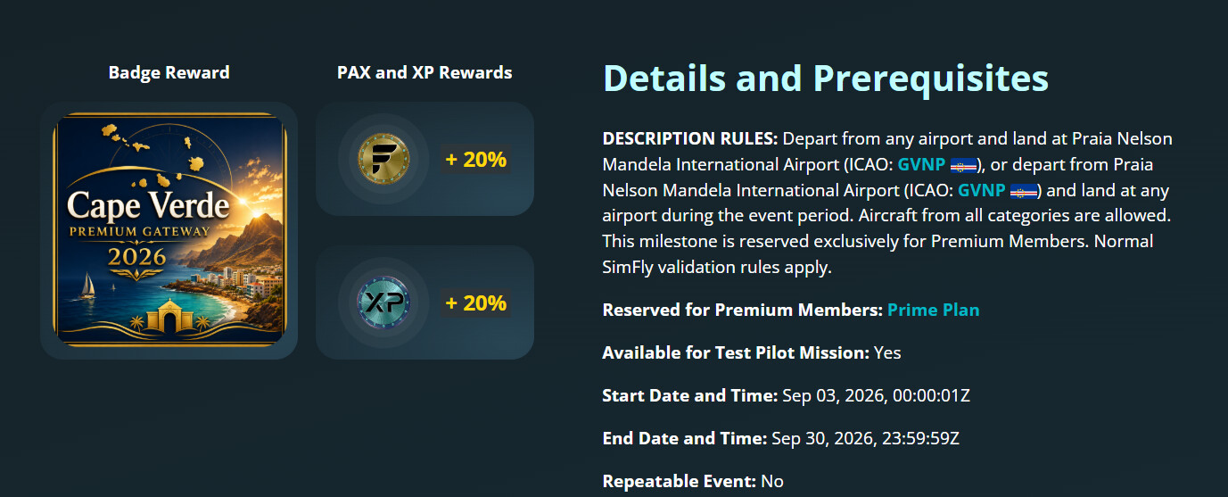Click the sailboat in the badge artwork
1228x497 pixels.
(x=87, y=286)
